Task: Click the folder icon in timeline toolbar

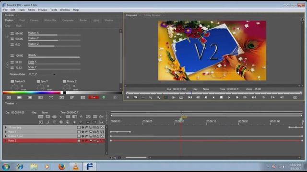Action: pyautogui.click(x=101, y=117)
